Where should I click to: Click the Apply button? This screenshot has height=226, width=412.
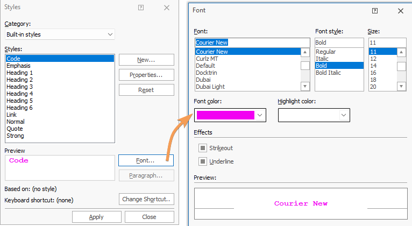pyautogui.click(x=96, y=217)
